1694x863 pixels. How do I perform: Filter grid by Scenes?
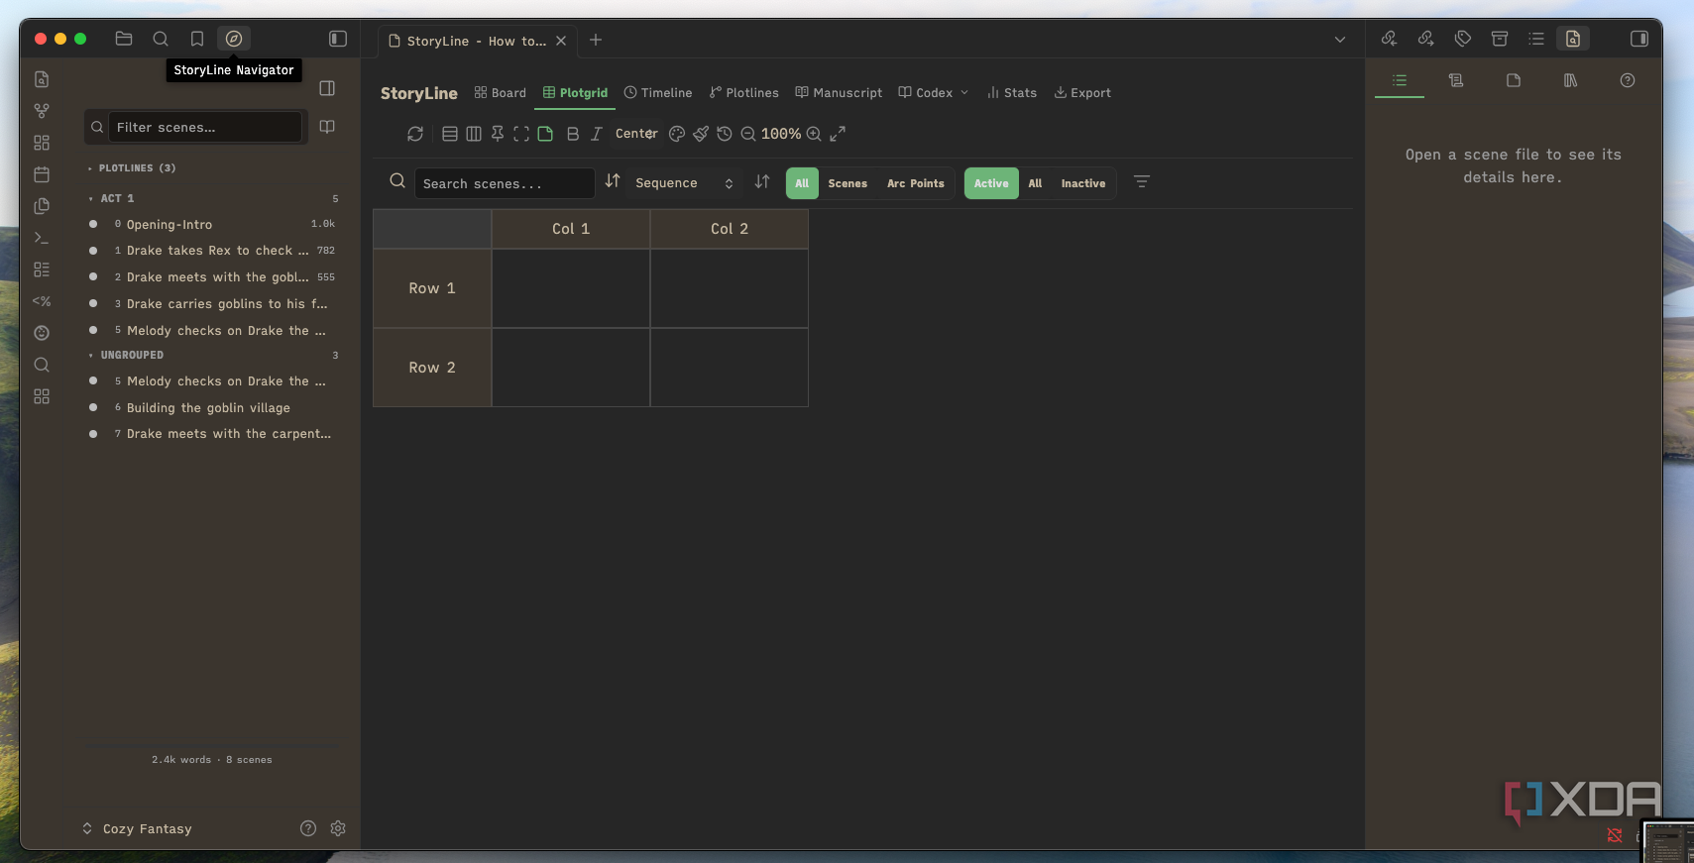[x=847, y=183]
